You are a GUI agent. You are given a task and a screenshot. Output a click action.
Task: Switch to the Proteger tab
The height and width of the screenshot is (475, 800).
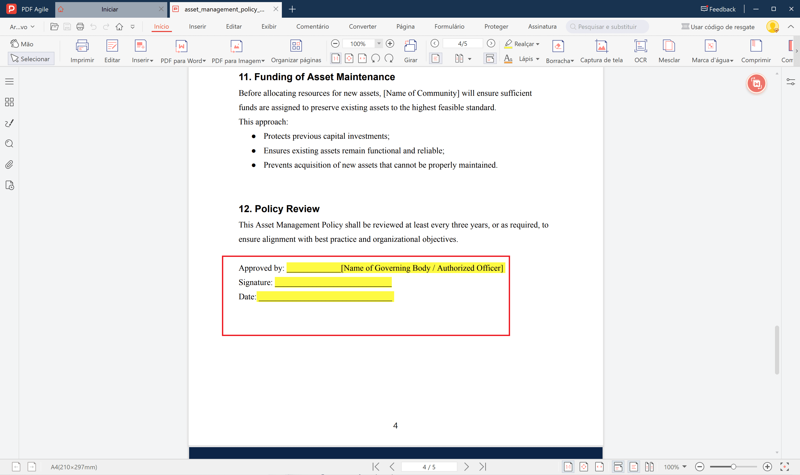pyautogui.click(x=496, y=27)
